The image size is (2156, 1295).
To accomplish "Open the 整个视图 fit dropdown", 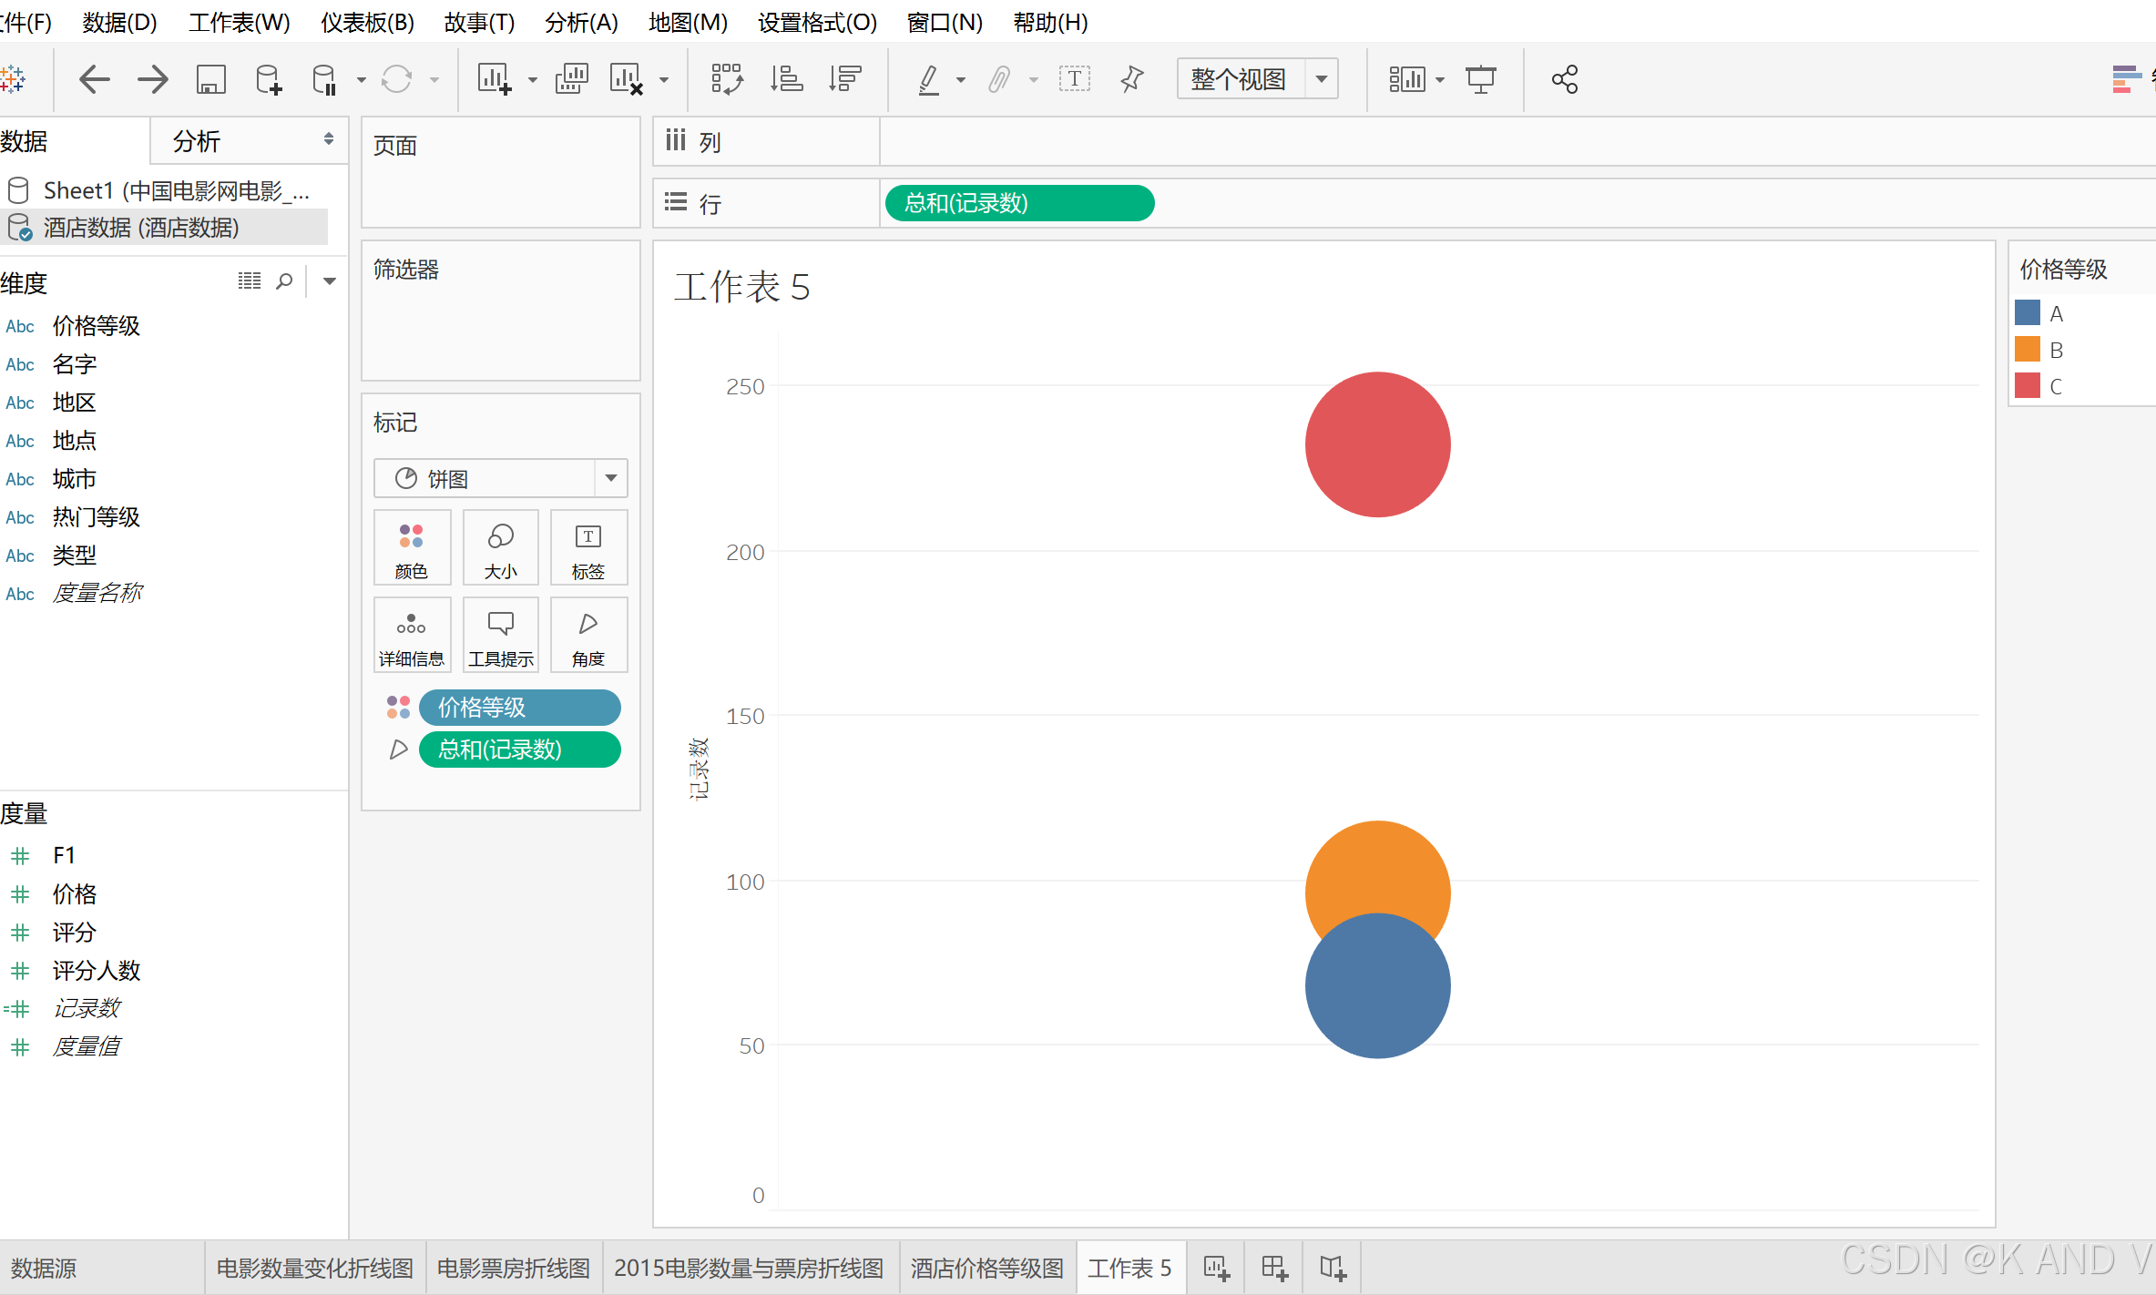I will (x=1321, y=79).
